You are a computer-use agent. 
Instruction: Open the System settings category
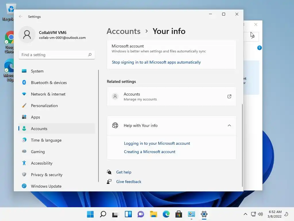pos(57,71)
